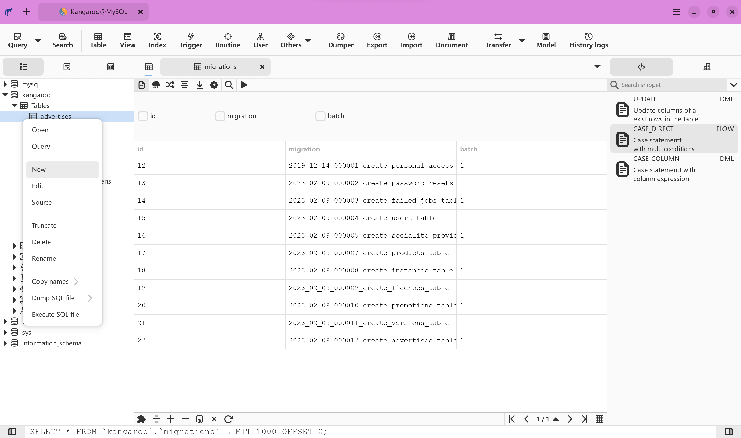Toggle checkbox for migration column

coord(220,116)
